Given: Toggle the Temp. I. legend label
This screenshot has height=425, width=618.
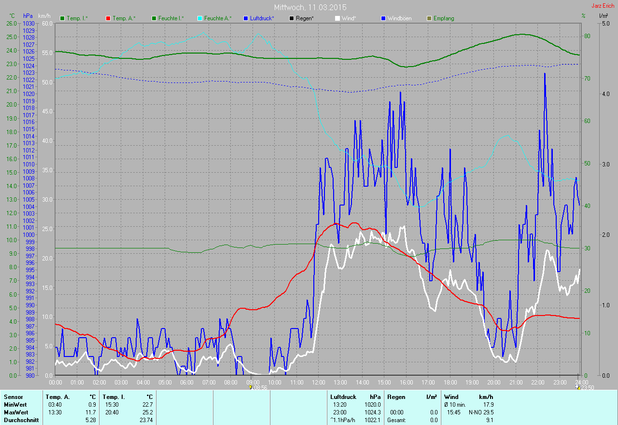Looking at the screenshot, I should point(77,18).
